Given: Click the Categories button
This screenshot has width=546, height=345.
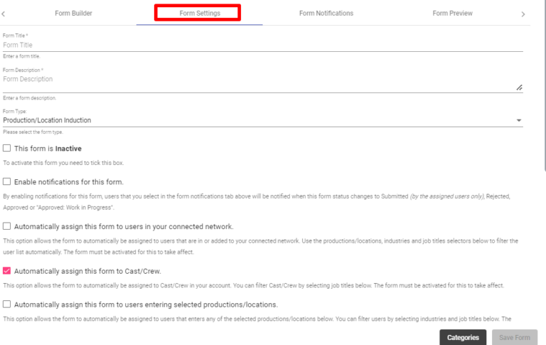Looking at the screenshot, I should click(x=463, y=337).
